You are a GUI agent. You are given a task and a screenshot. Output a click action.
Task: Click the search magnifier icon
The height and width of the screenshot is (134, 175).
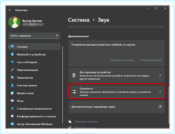(x=57, y=35)
